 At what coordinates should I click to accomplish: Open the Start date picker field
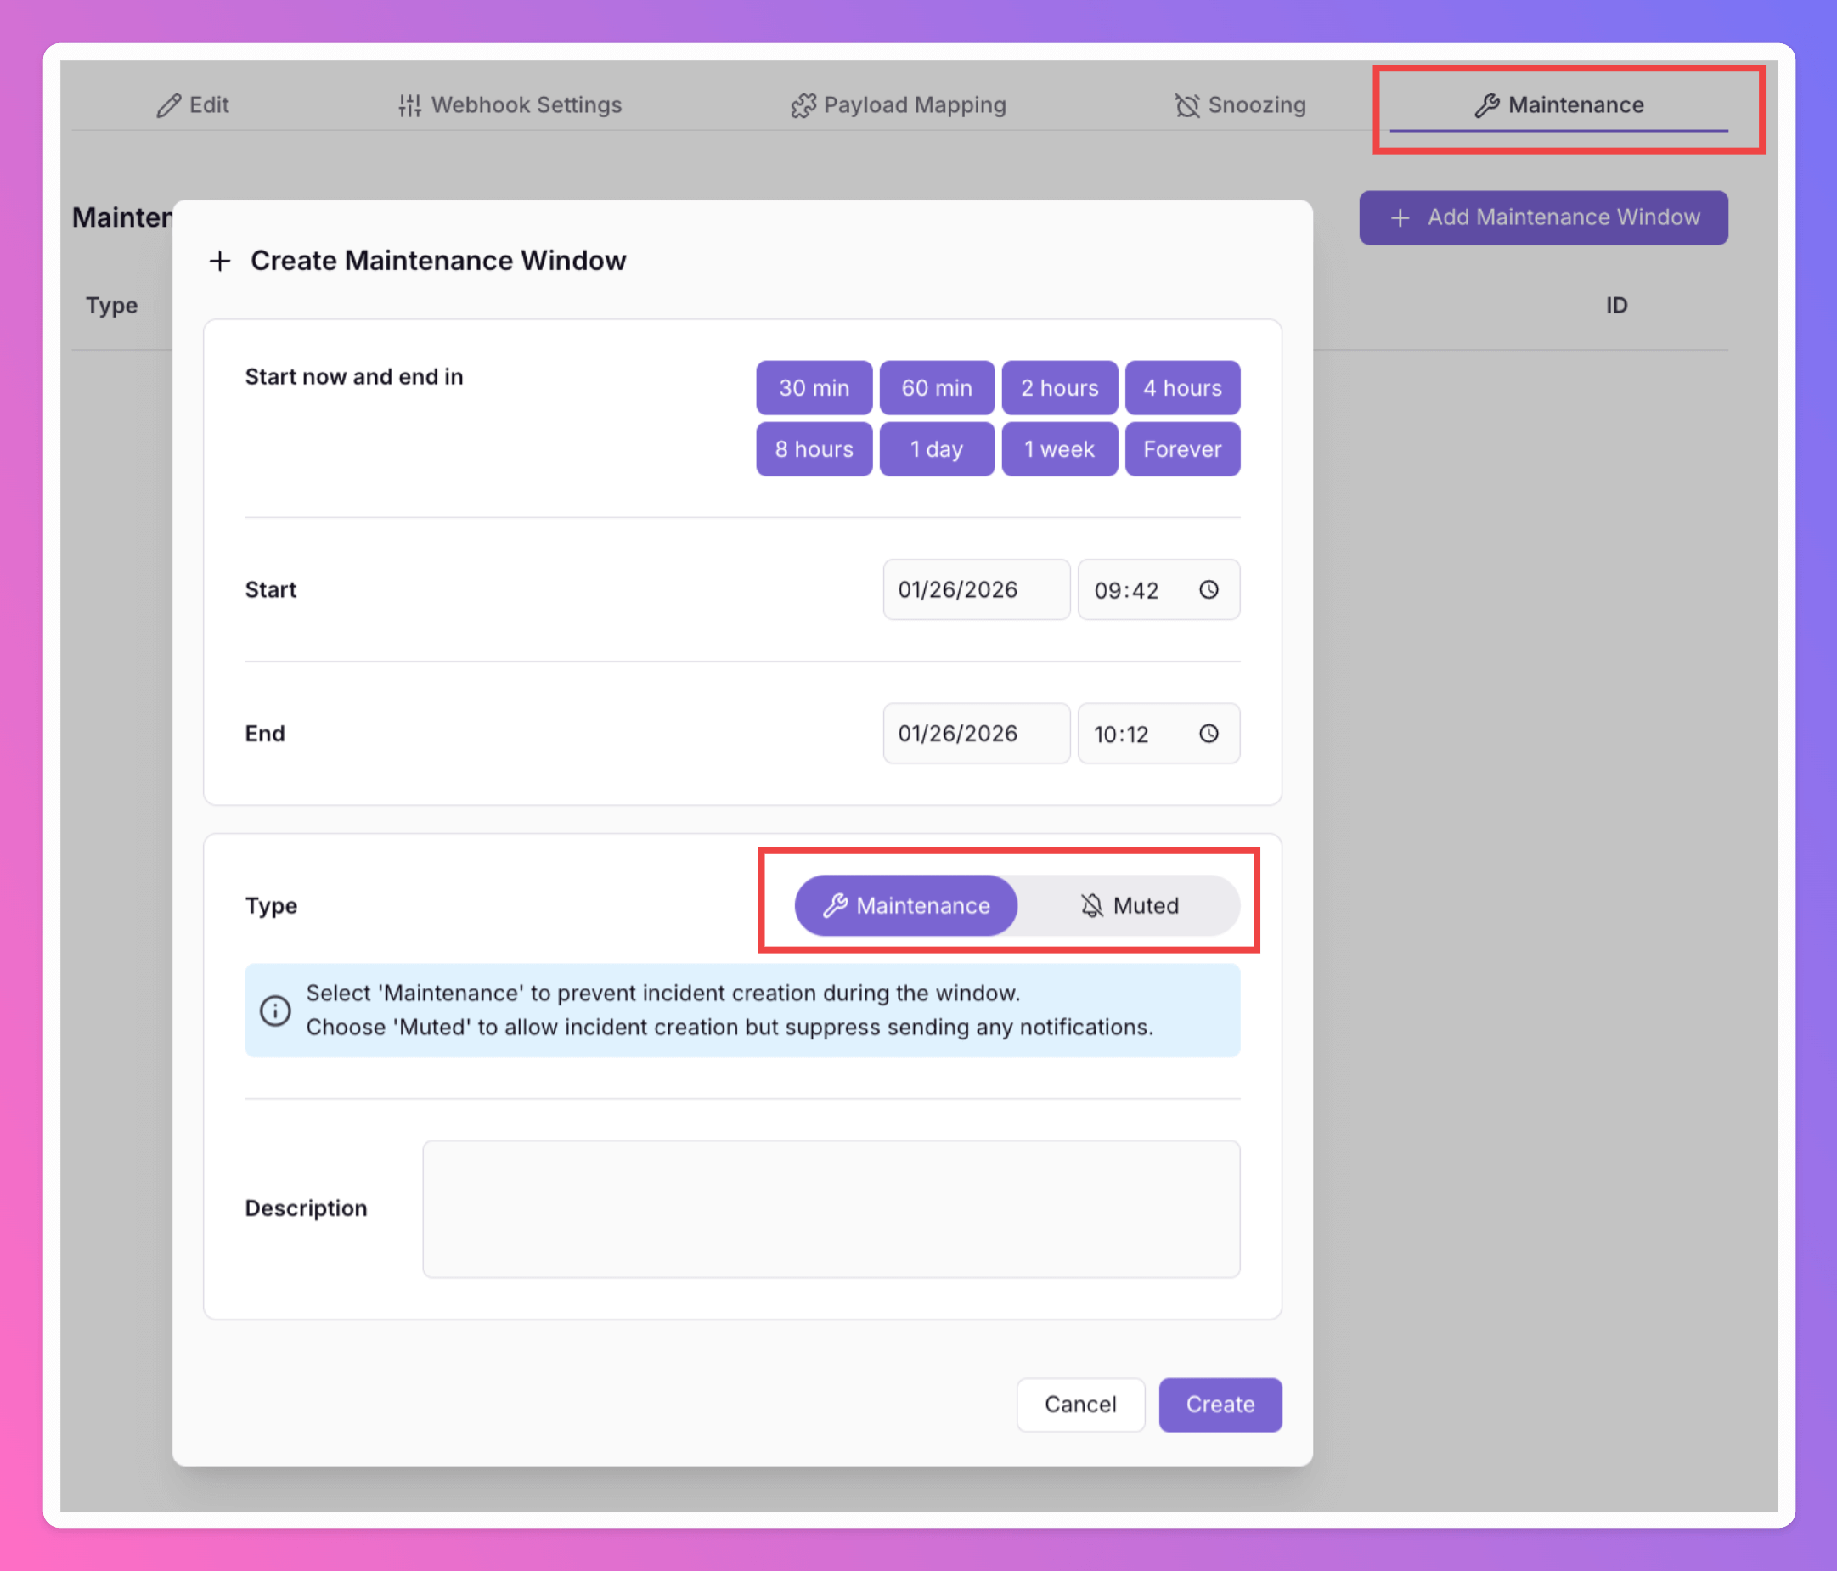coord(975,589)
